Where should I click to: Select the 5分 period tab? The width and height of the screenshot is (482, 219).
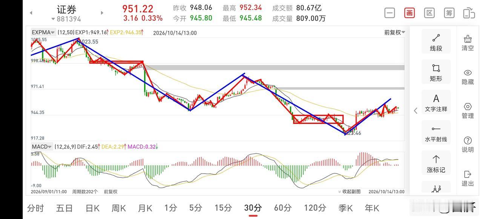pos(196,208)
